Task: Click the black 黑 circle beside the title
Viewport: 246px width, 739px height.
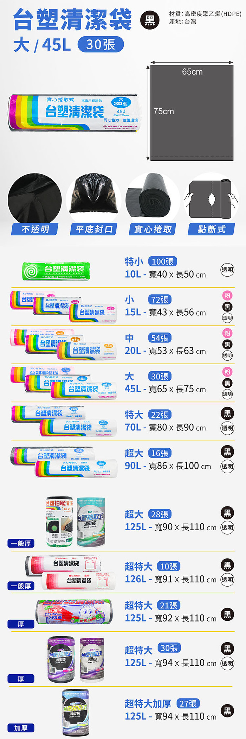Action: [x=150, y=21]
